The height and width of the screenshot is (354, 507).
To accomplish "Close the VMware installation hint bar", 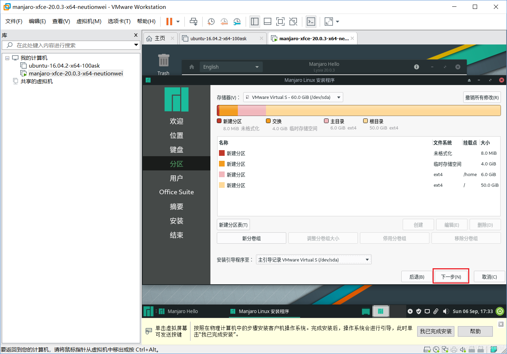I will (x=501, y=324).
